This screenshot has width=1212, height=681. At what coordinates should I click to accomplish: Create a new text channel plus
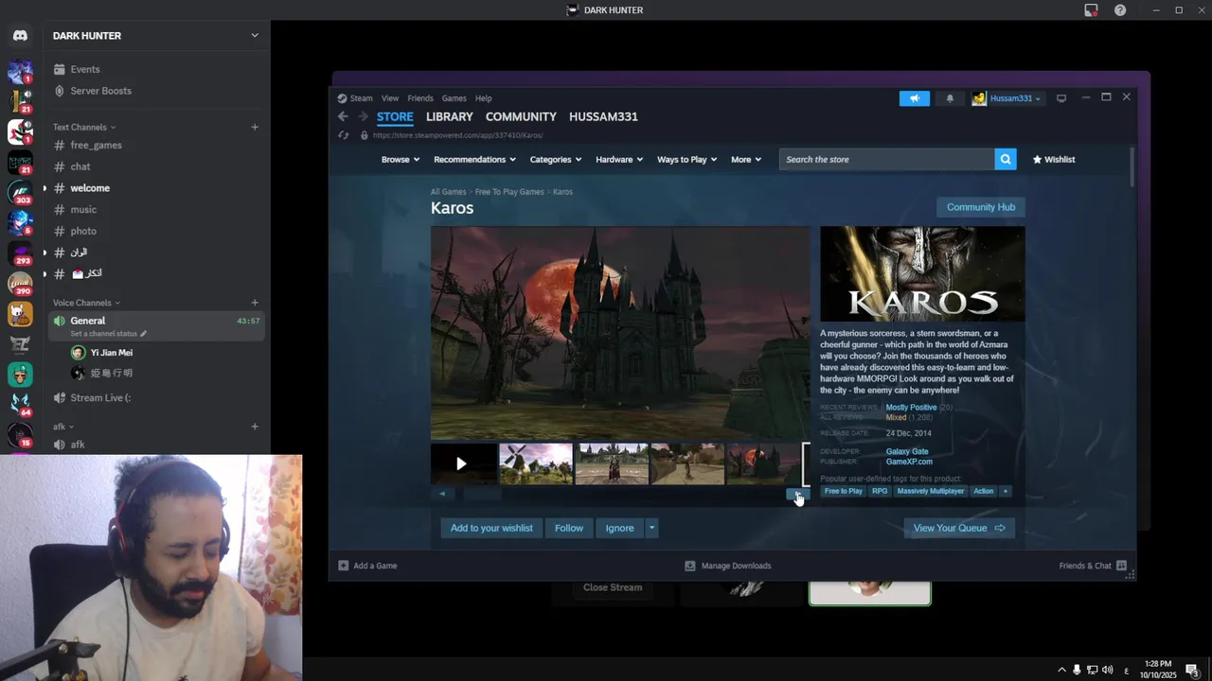coord(255,127)
